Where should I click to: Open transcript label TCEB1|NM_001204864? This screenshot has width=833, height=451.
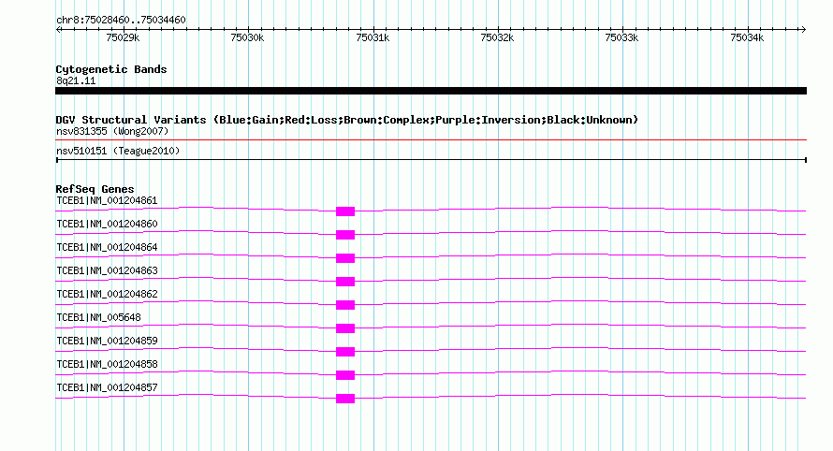pos(107,248)
